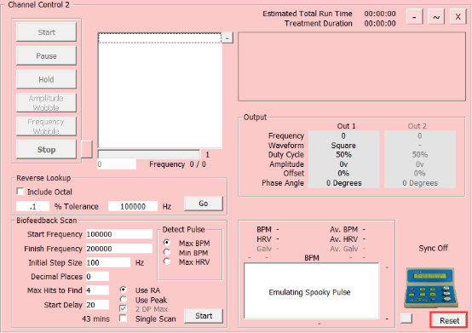Start the Biofeedback Scan
Screen dimensions: 472x333
coord(204,316)
